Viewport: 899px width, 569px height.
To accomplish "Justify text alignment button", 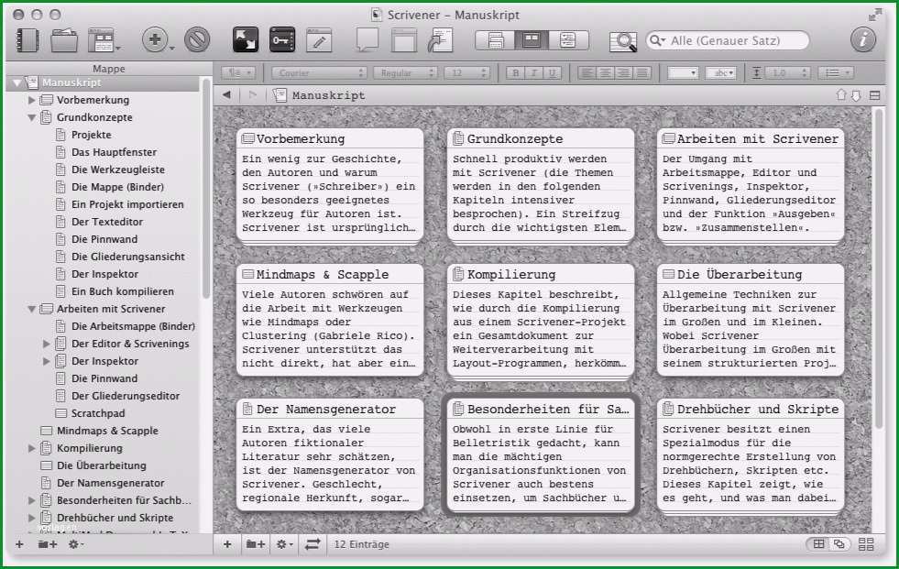I will point(642,72).
